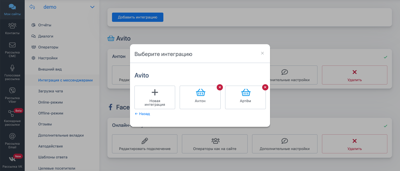Close the Выберите интеграцию dialog
Image resolution: width=400 pixels, height=171 pixels.
[x=262, y=53]
